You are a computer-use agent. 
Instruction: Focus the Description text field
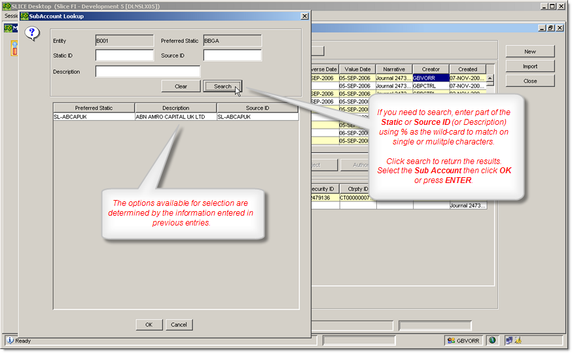pyautogui.click(x=148, y=72)
